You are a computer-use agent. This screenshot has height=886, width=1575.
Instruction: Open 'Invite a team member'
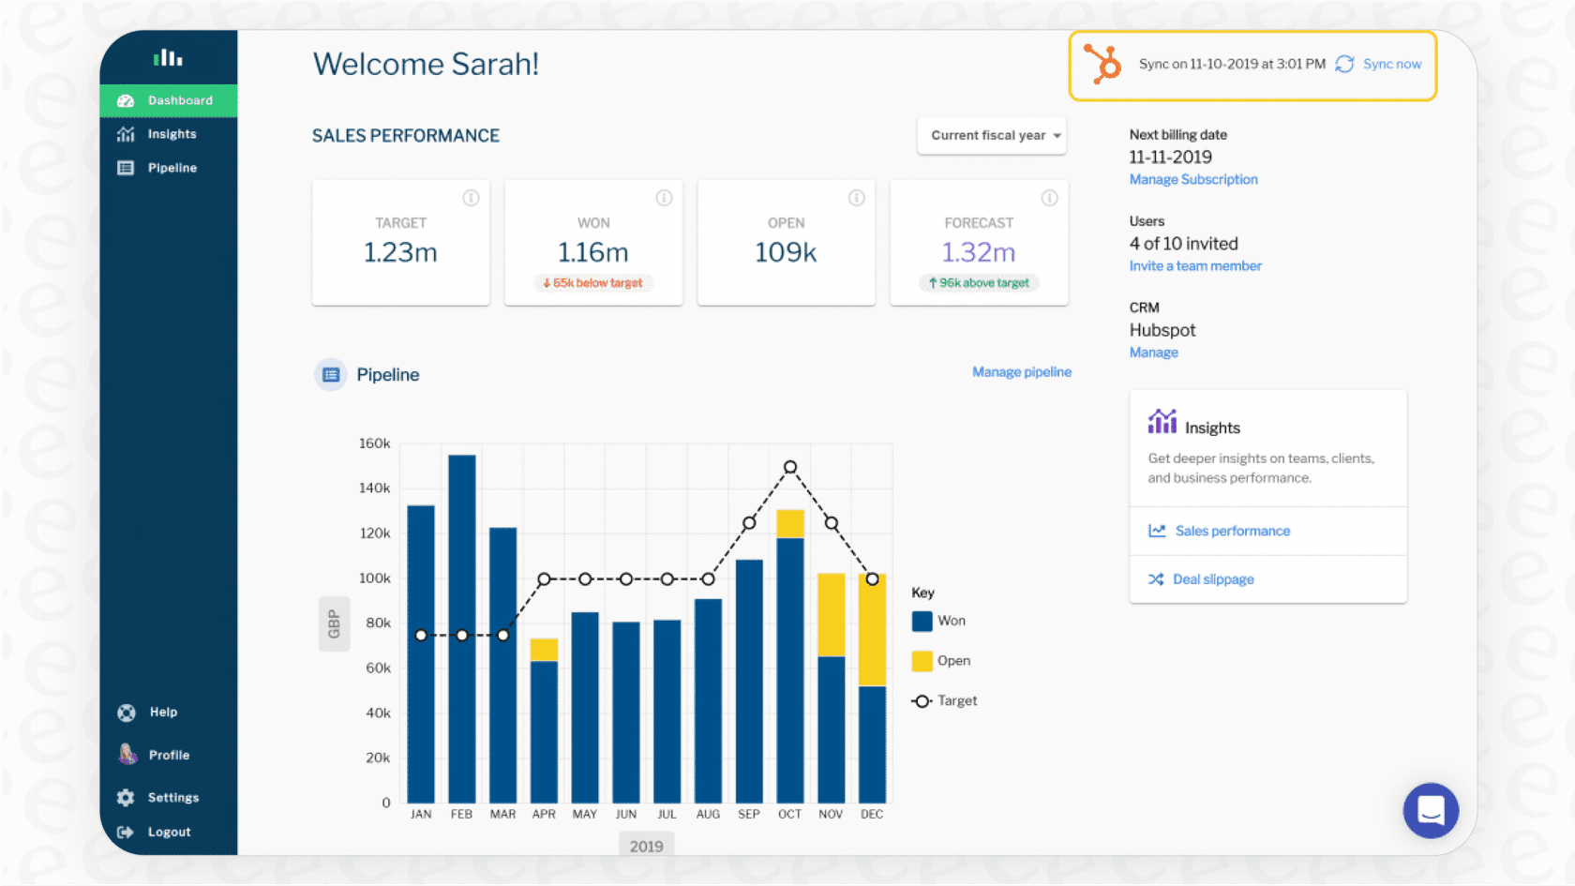[x=1194, y=265]
